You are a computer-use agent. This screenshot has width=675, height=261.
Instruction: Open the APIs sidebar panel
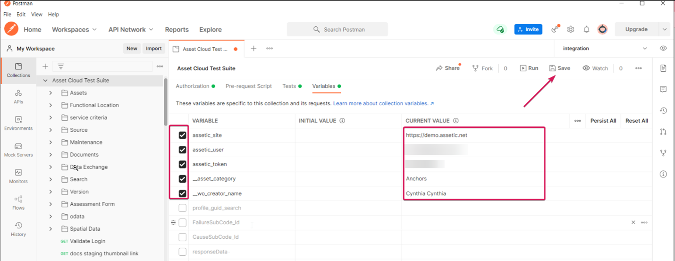(18, 97)
